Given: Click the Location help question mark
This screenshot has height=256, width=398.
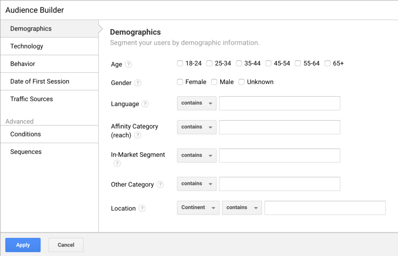Looking at the screenshot, I should tap(142, 209).
